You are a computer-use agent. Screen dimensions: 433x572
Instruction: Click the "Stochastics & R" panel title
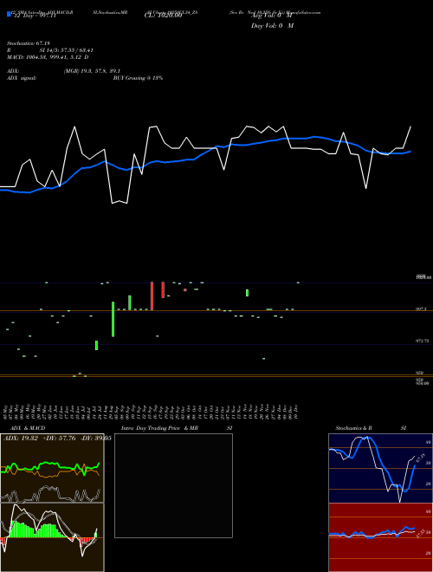tap(353, 428)
